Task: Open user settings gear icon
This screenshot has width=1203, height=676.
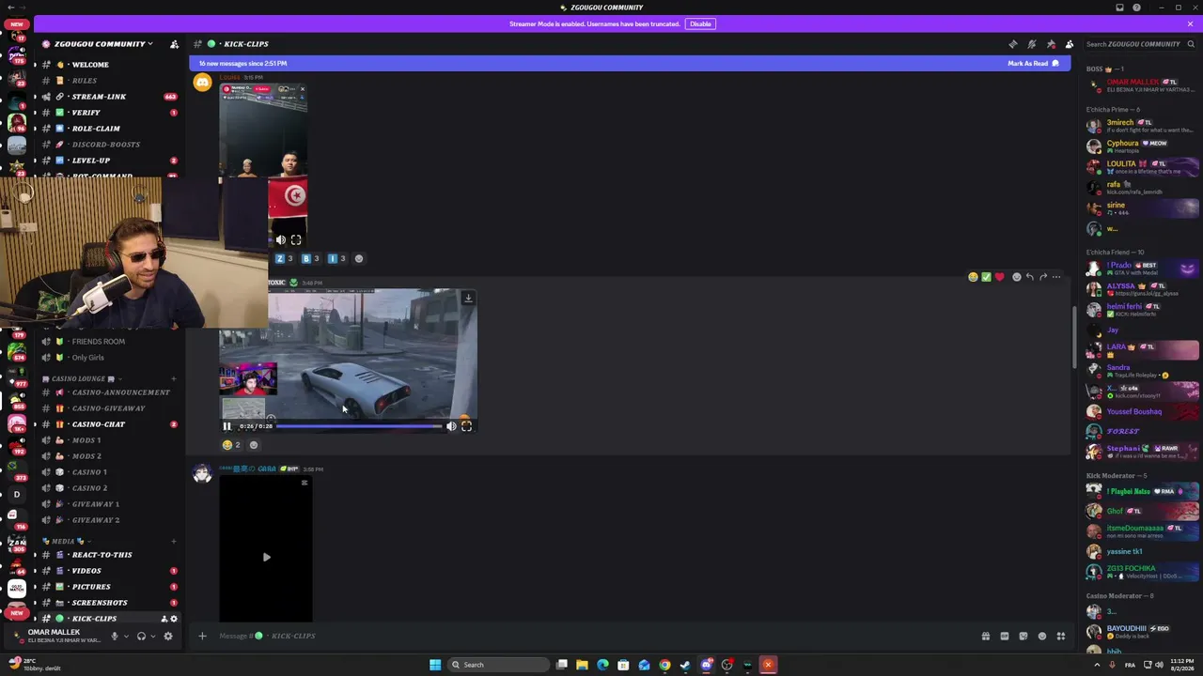Action: [x=168, y=636]
